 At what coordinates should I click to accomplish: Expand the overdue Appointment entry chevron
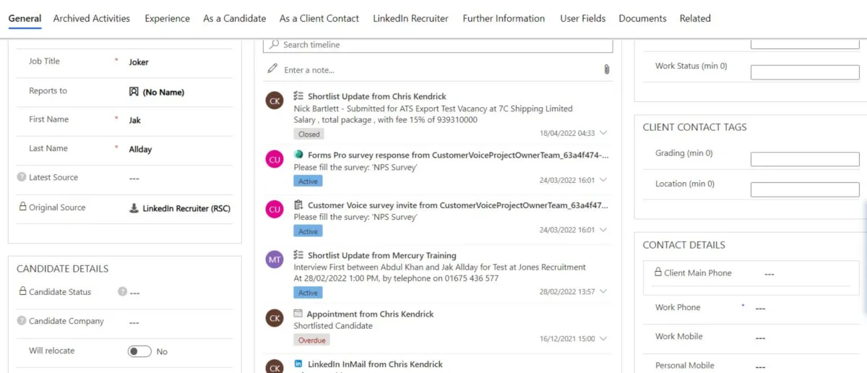[x=603, y=338]
